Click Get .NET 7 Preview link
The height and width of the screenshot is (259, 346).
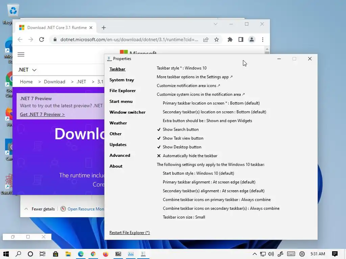tap(42, 115)
